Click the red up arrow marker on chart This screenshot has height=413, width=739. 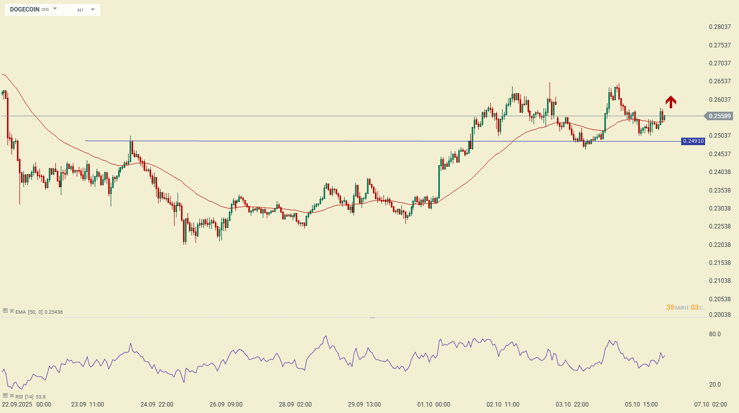[671, 102]
